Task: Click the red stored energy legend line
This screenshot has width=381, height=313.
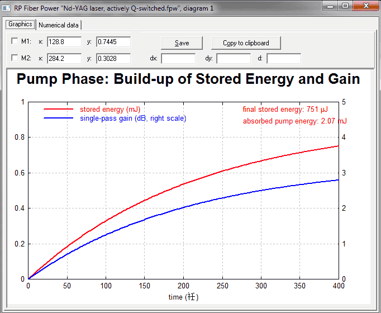Action: (58, 110)
